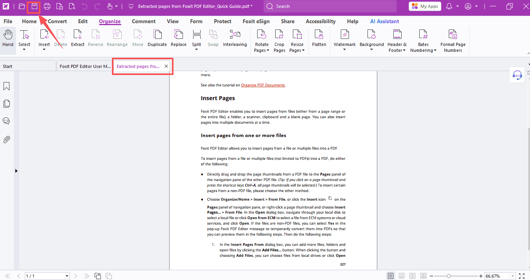The height and width of the screenshot is (280, 530).
Task: Click in the Search box
Action: point(330,6)
